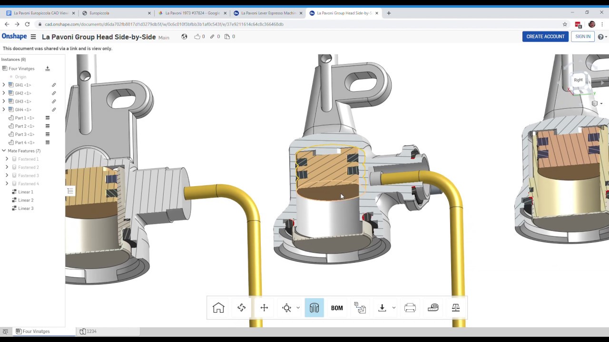Click the feature list toggle icon on canvas edge
Viewport: 609px width, 342px height.
point(70,191)
